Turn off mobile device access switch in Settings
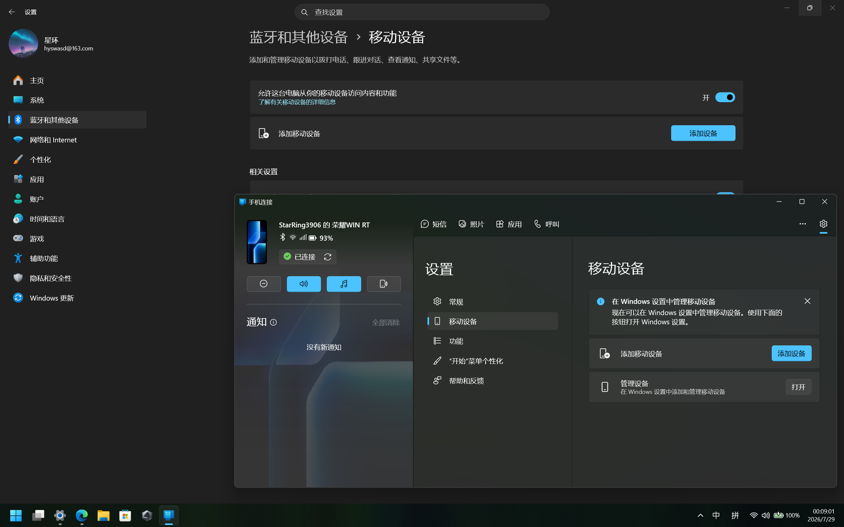The image size is (844, 527). (x=725, y=97)
